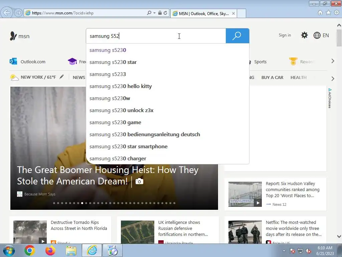The width and height of the screenshot is (342, 257).
Task: Click last carousel slide dot
Action: point(174,203)
